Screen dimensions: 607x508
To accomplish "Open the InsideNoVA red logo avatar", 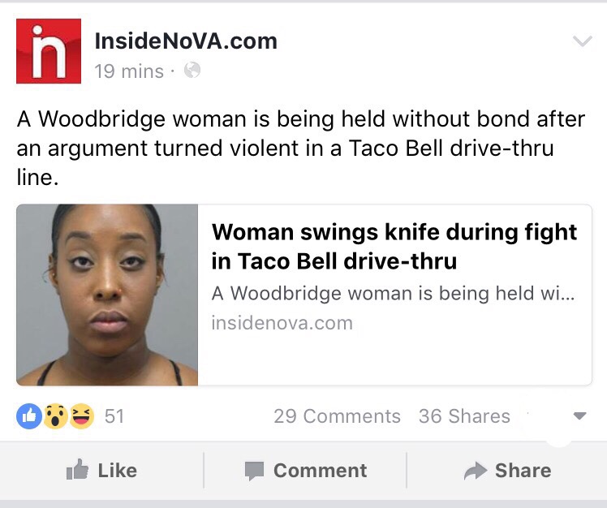I will [x=49, y=51].
